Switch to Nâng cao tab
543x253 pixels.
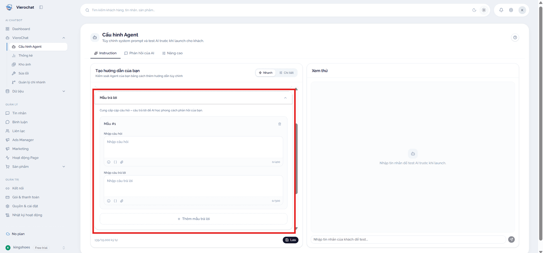[x=172, y=53]
